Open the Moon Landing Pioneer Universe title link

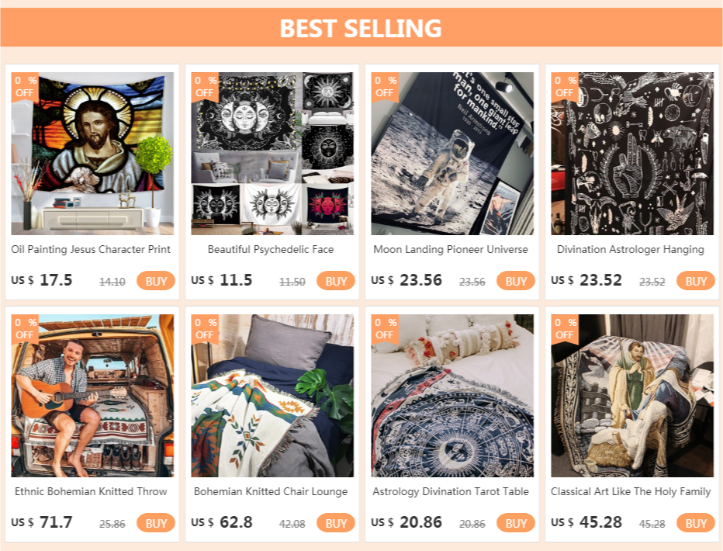451,249
